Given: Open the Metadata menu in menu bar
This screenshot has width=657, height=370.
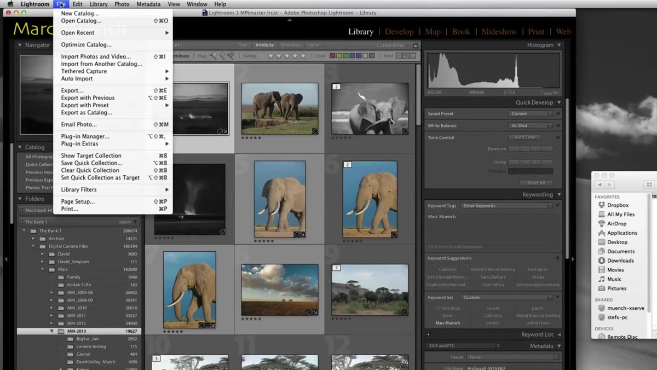Looking at the screenshot, I should (148, 4).
